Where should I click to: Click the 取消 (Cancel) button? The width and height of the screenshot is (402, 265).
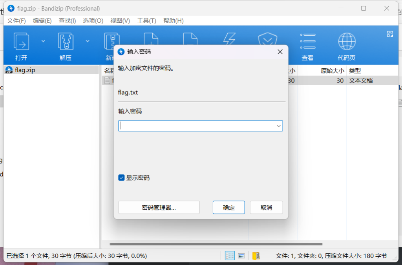(x=266, y=208)
